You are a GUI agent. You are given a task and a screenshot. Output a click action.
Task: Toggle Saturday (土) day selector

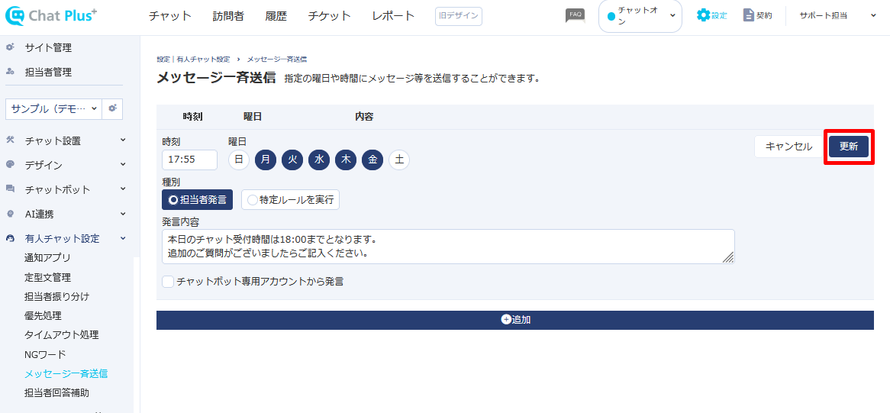400,160
